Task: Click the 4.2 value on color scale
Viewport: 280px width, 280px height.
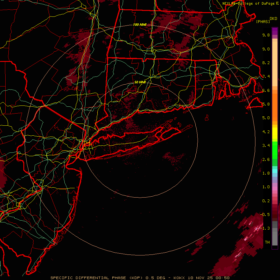Action: click(x=266, y=132)
